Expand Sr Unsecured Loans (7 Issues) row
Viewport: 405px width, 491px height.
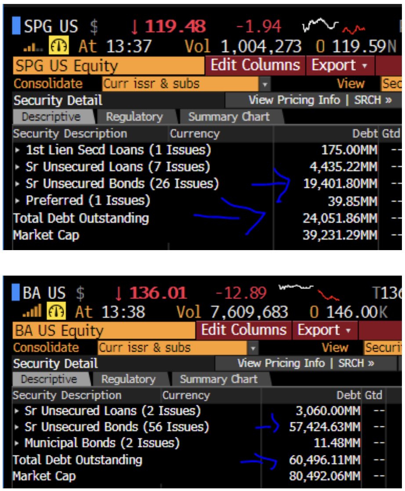coord(17,167)
